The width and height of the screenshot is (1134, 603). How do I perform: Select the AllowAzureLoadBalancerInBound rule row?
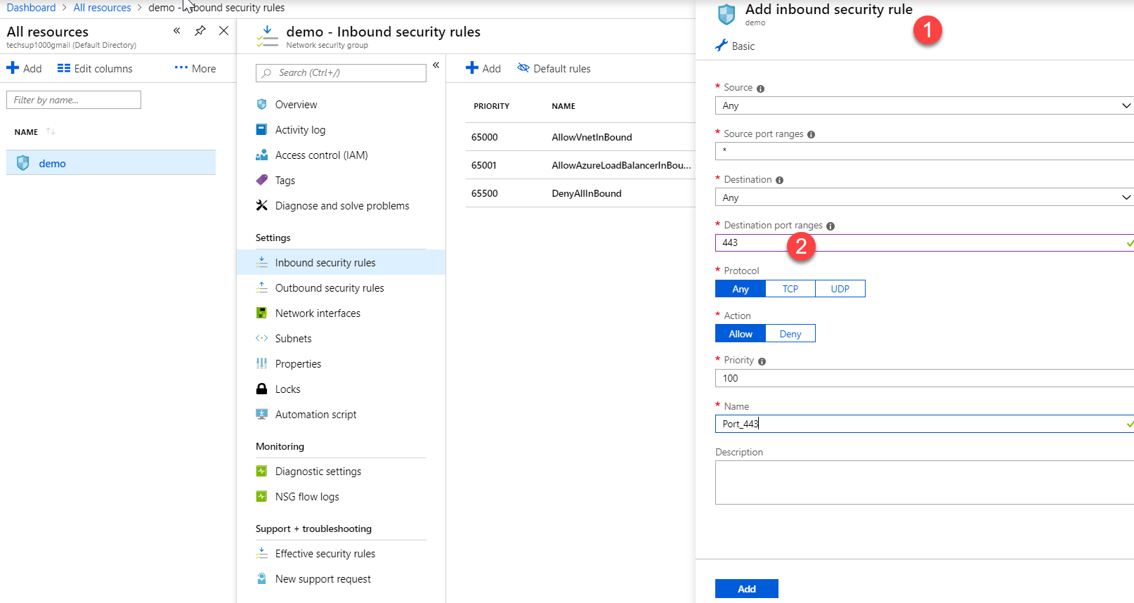[x=580, y=165]
